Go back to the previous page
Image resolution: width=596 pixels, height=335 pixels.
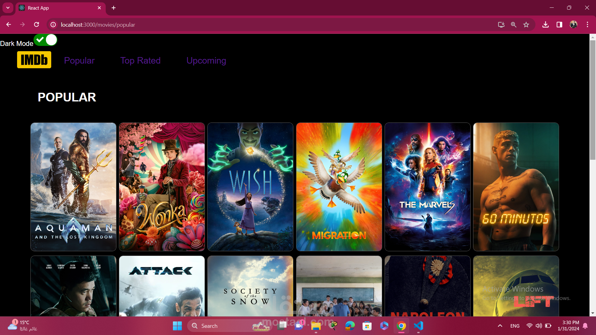point(8,25)
